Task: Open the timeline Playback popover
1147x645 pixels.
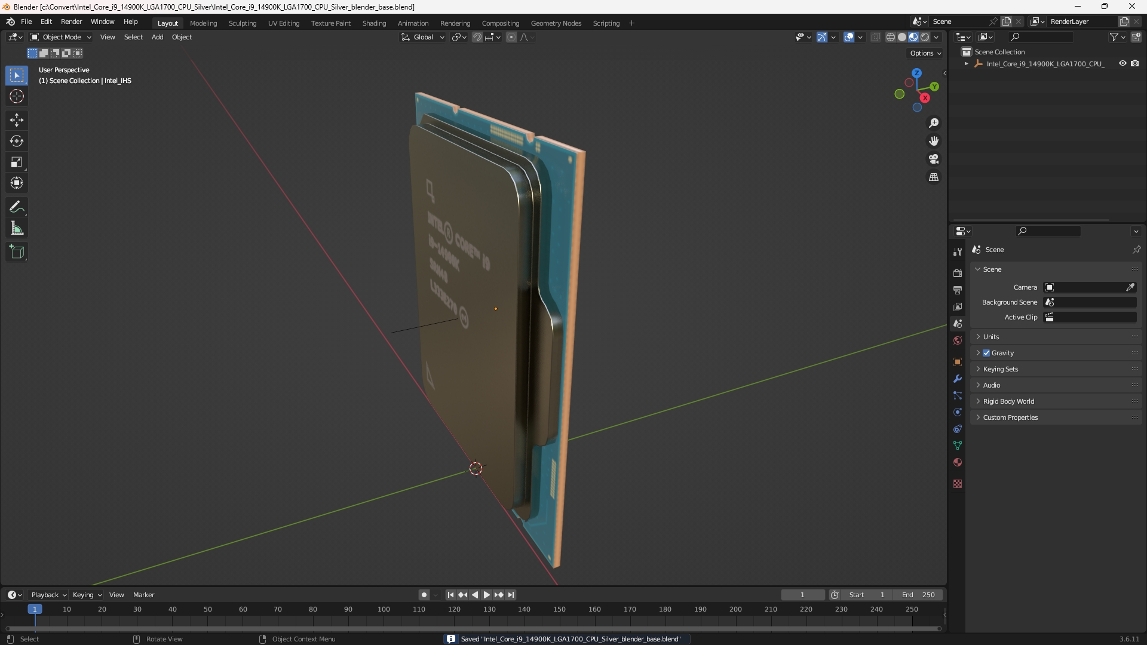Action: pyautogui.click(x=48, y=595)
